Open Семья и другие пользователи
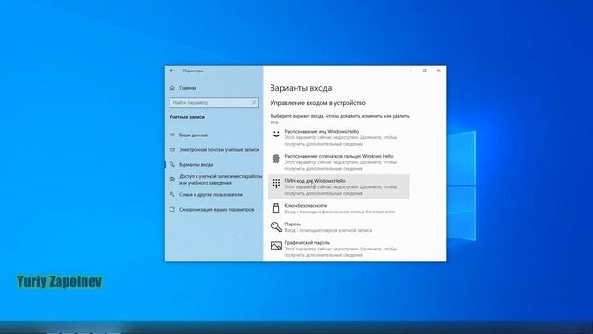593x334 pixels. pyautogui.click(x=210, y=195)
